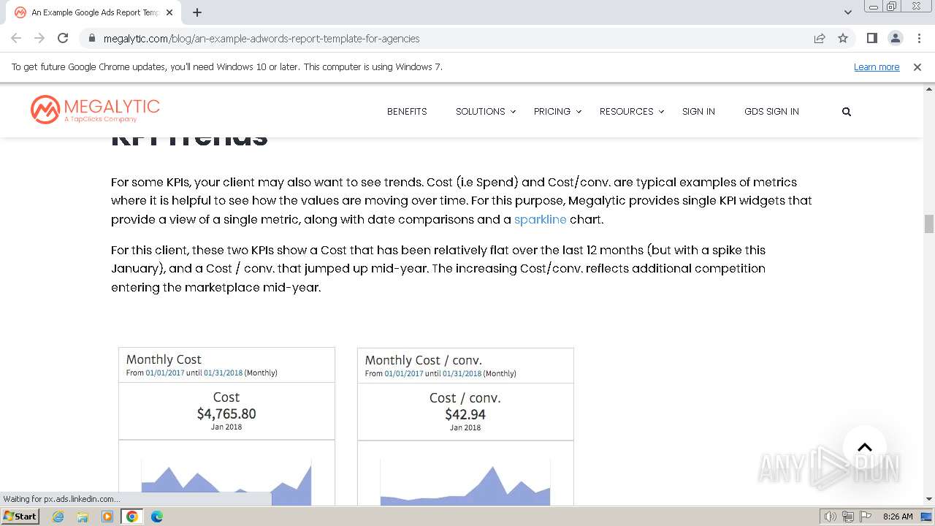The height and width of the screenshot is (526, 935).
Task: Open Microsoft Edge from the taskbar
Action: [x=156, y=517]
